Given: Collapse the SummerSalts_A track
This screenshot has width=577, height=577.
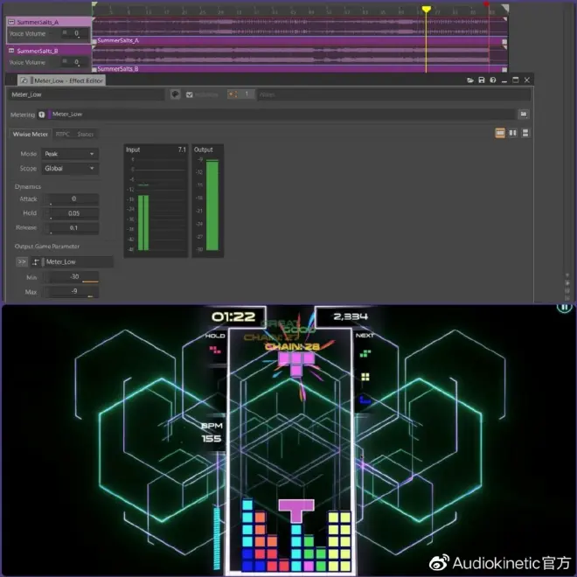Looking at the screenshot, I should coord(11,22).
